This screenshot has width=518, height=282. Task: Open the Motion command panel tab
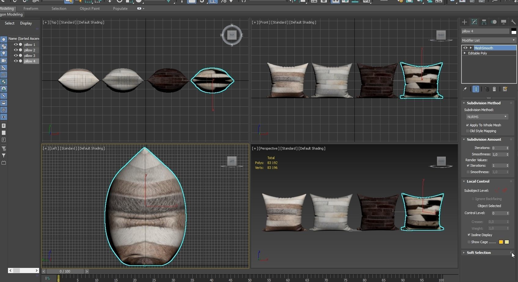494,22
